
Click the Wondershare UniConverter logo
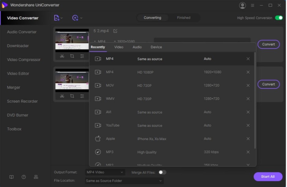(5, 5)
